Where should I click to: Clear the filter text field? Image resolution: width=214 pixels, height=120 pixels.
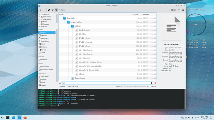tap(151, 83)
